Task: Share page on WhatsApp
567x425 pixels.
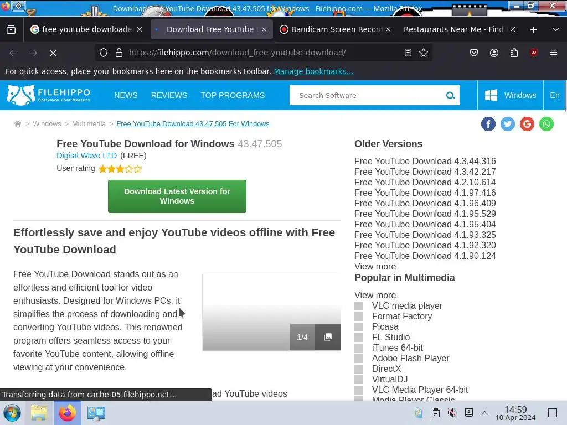Action: click(x=547, y=125)
